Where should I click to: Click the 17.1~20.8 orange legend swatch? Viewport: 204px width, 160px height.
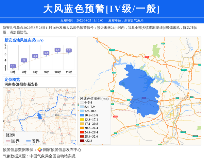tap(82, 124)
